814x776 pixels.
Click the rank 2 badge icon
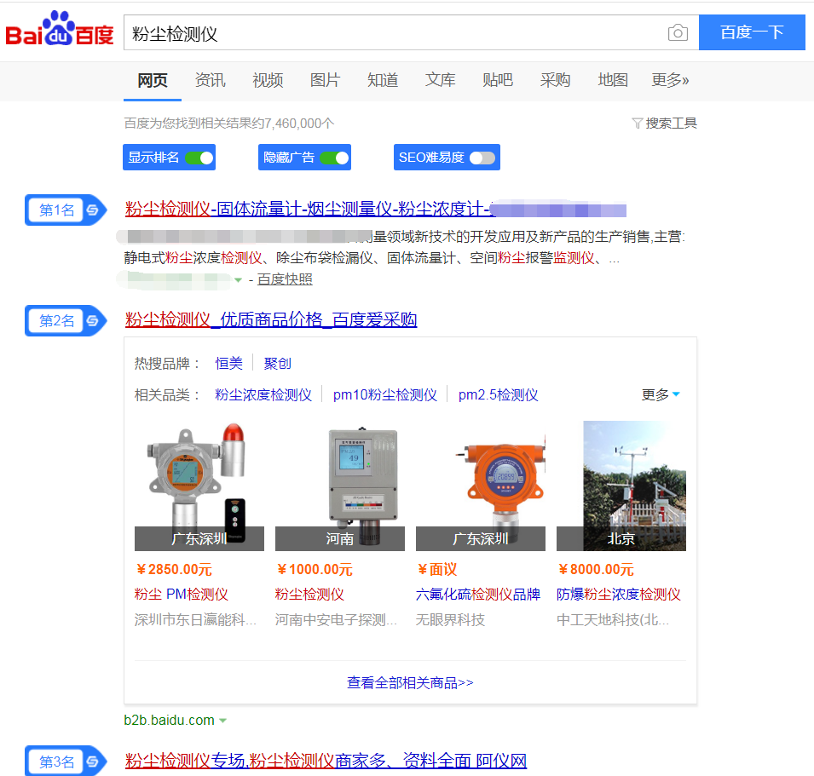(x=66, y=320)
